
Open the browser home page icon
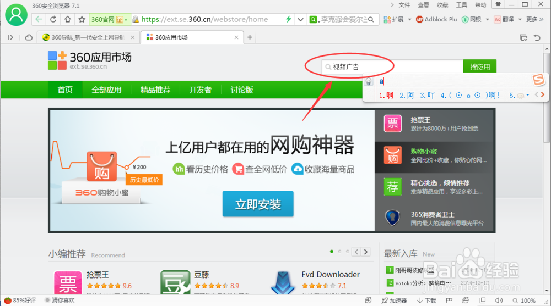point(67,19)
